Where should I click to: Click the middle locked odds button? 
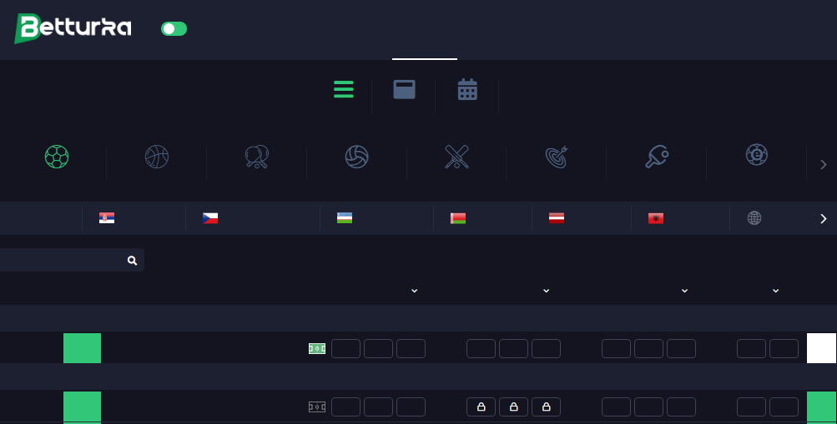click(513, 407)
